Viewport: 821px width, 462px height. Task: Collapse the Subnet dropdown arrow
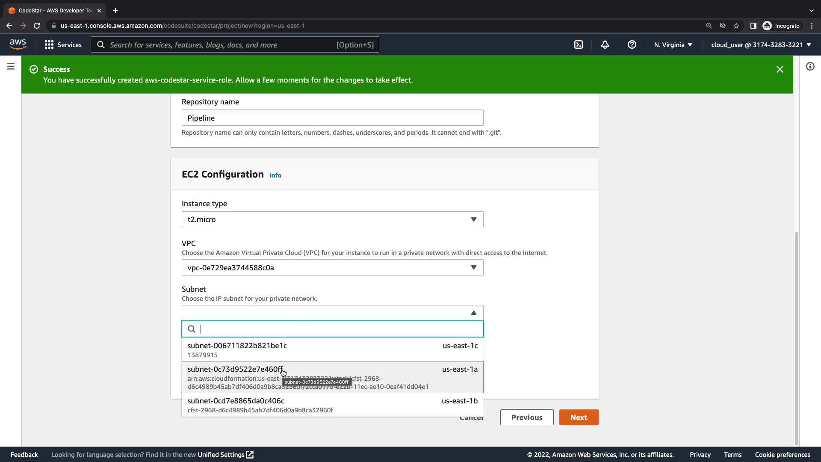[473, 313]
